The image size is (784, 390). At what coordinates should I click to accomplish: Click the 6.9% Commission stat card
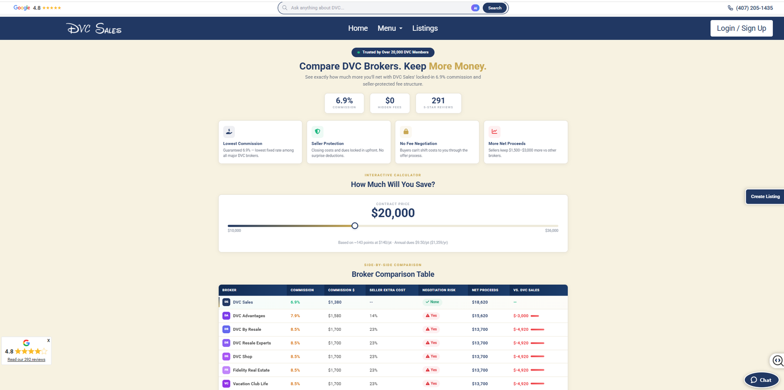coord(344,103)
